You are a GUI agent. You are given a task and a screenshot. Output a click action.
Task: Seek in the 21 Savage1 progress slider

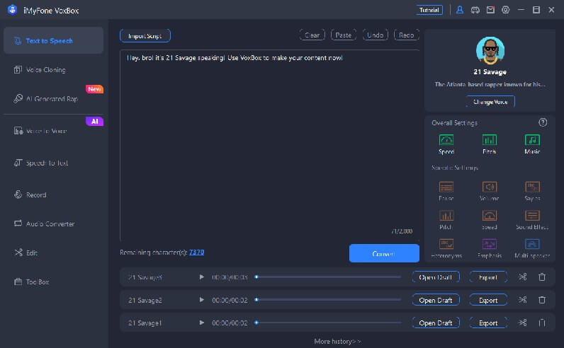[328, 323]
